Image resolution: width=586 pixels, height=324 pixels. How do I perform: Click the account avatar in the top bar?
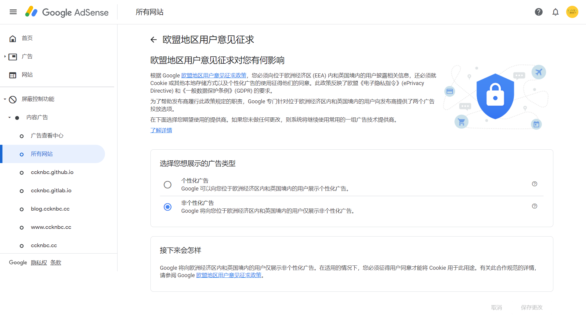[572, 12]
